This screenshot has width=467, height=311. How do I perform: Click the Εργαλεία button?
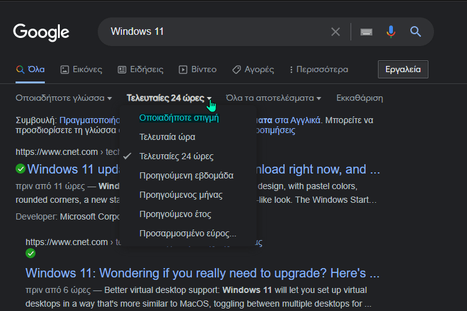403,69
